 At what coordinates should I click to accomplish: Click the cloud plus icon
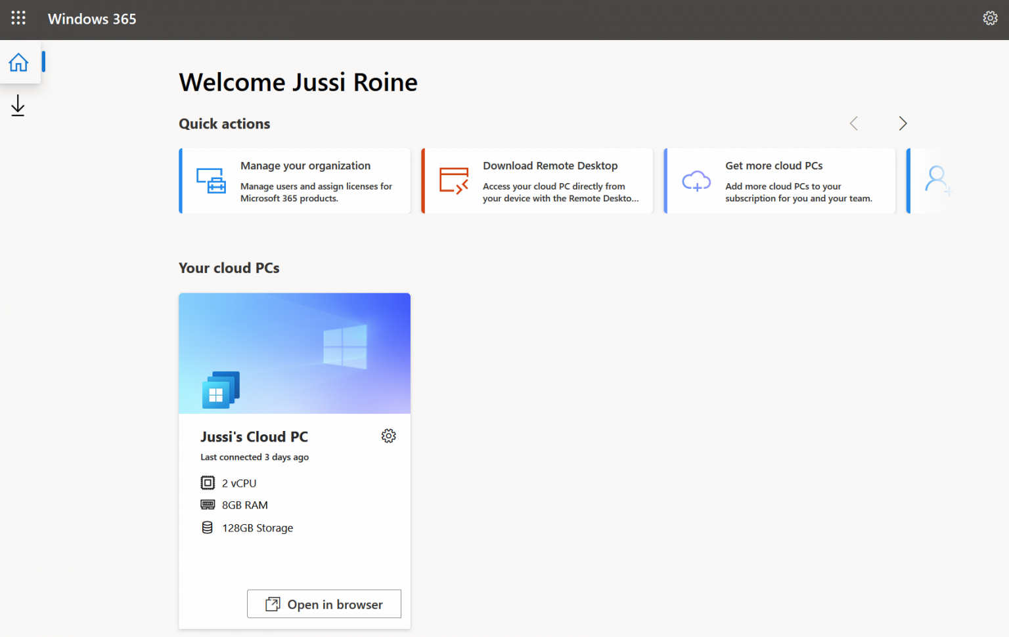coord(696,181)
